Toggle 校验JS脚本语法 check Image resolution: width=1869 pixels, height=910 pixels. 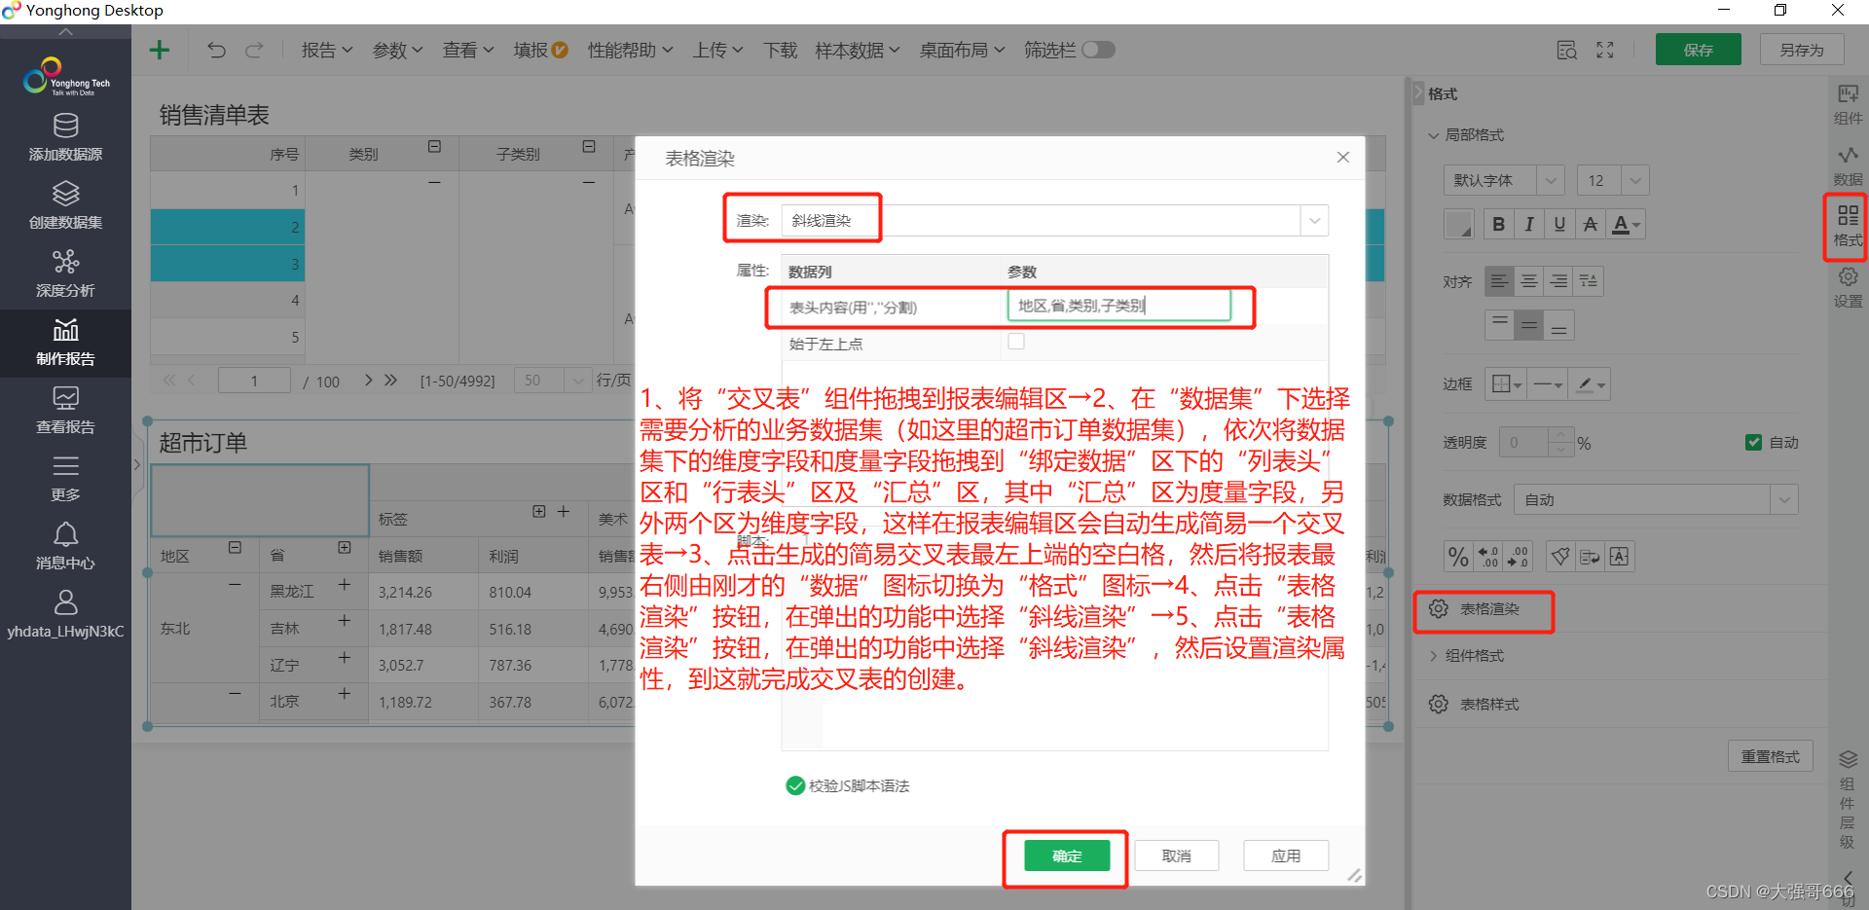coord(795,785)
